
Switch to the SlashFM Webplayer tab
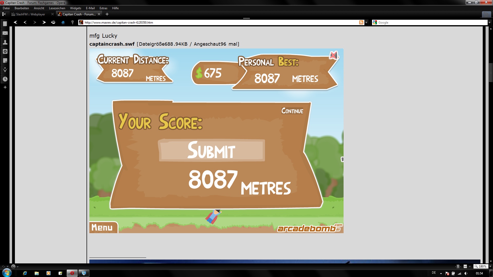pyautogui.click(x=31, y=14)
